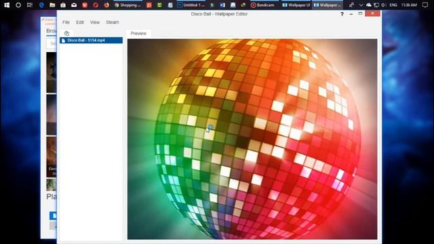Open the File menu
The height and width of the screenshot is (244, 434).
point(66,22)
